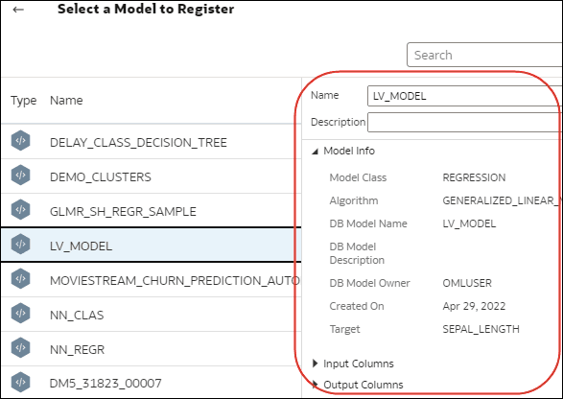Sort by the Name column header
Image resolution: width=563 pixels, height=399 pixels.
coord(66,100)
